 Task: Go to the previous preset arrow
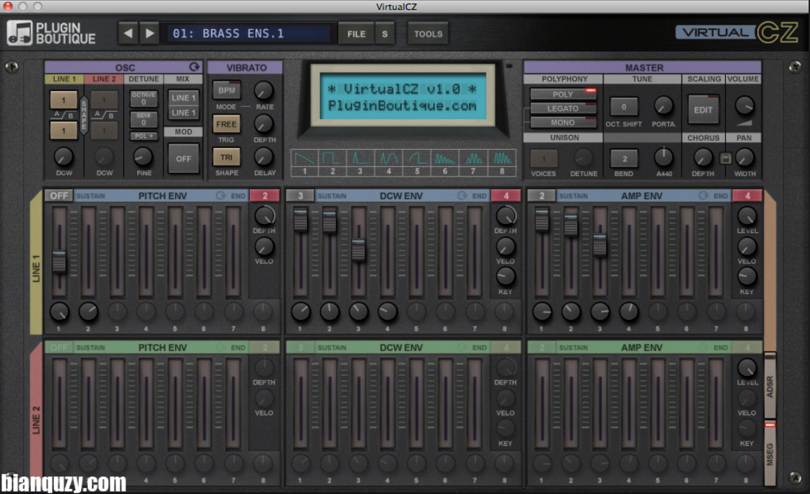[128, 34]
